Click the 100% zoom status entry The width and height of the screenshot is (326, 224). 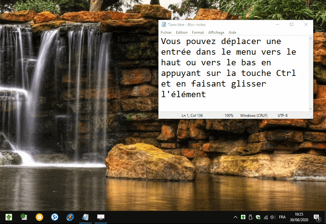pos(229,116)
